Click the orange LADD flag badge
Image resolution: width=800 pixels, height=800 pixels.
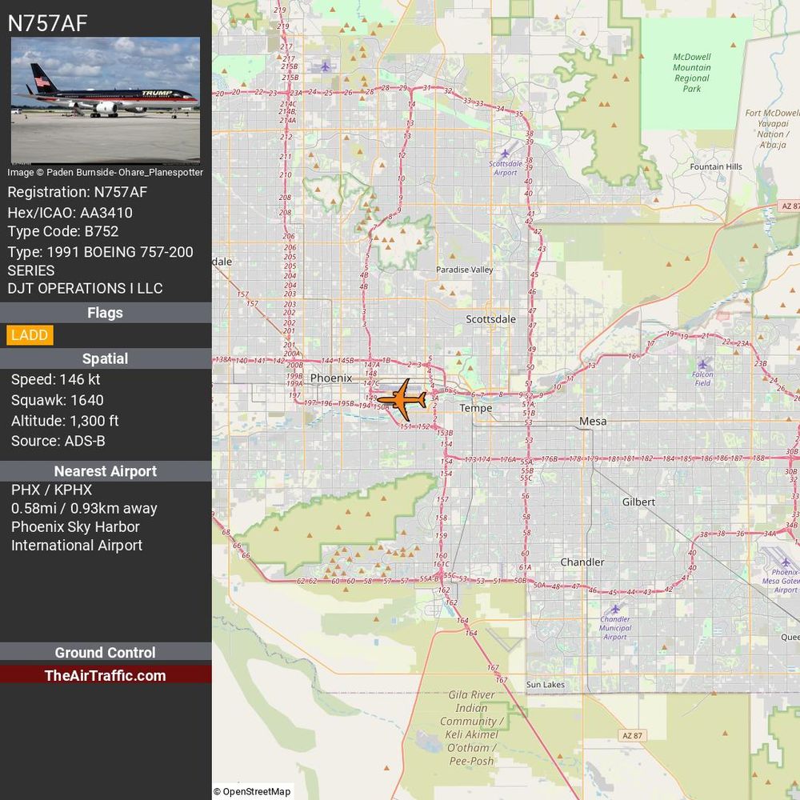[30, 335]
